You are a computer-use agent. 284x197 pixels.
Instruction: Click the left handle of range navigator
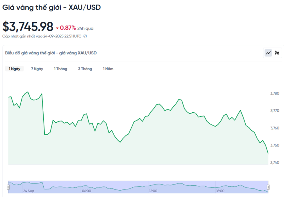point(8,187)
